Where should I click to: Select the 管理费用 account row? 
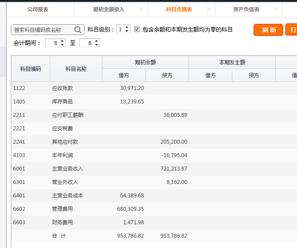62,209
